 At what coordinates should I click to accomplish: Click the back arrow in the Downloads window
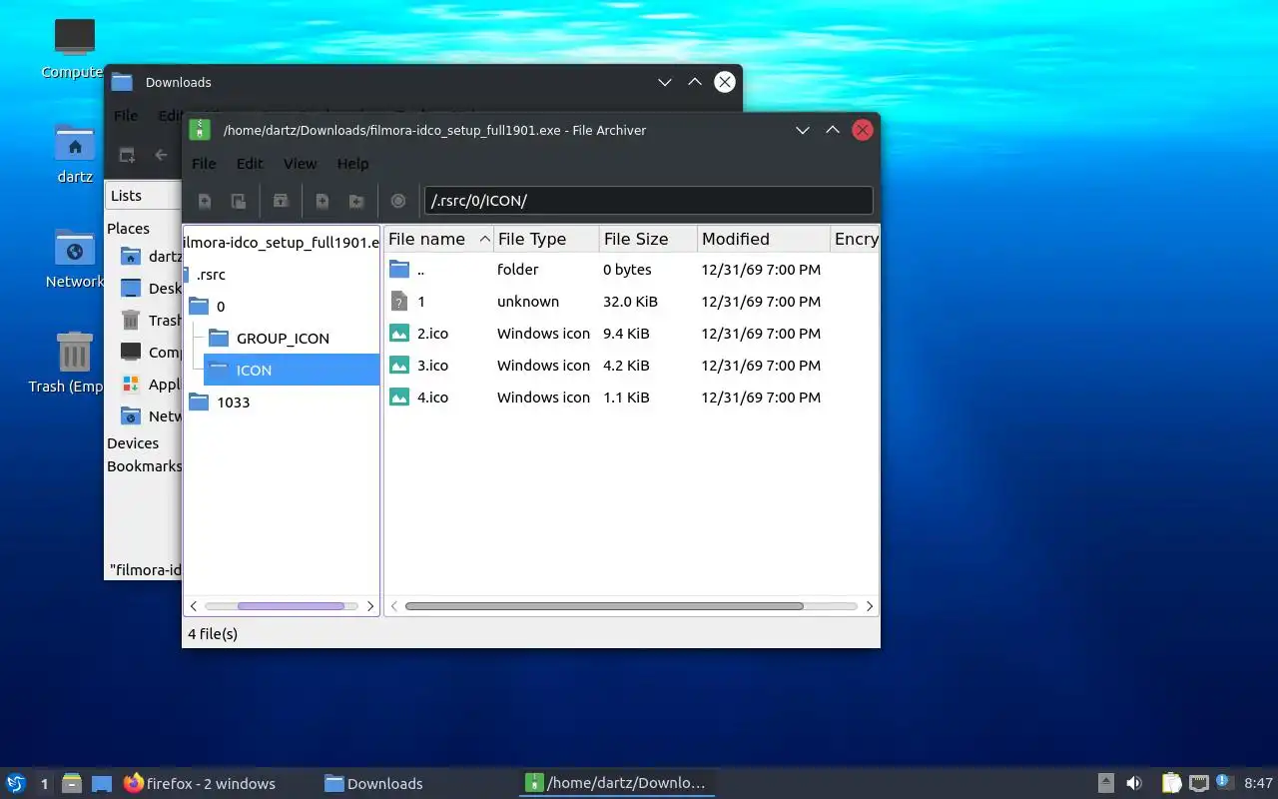coord(161,155)
